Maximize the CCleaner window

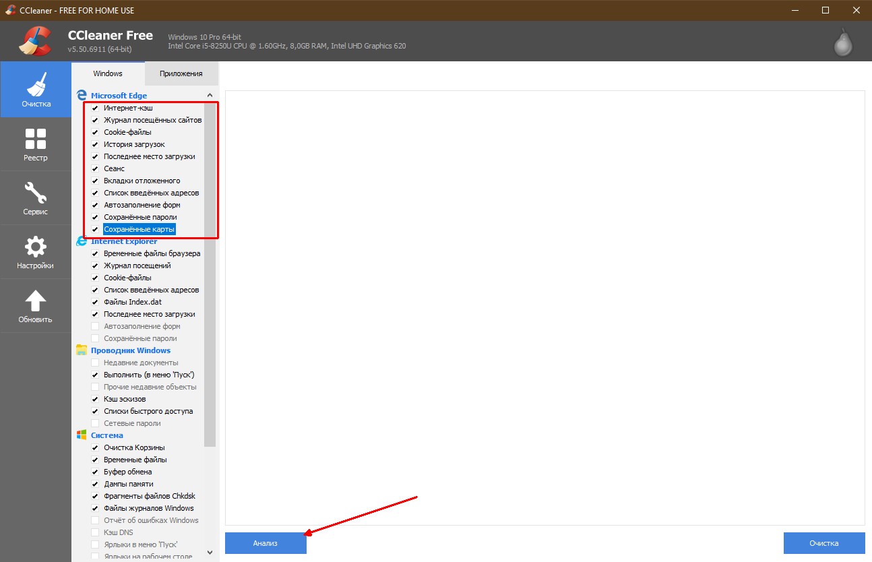click(826, 10)
